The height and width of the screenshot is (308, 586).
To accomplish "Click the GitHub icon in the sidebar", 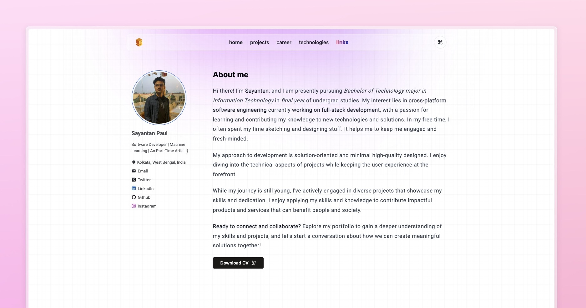I will (x=134, y=197).
